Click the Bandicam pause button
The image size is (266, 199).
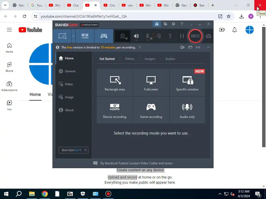click(182, 36)
